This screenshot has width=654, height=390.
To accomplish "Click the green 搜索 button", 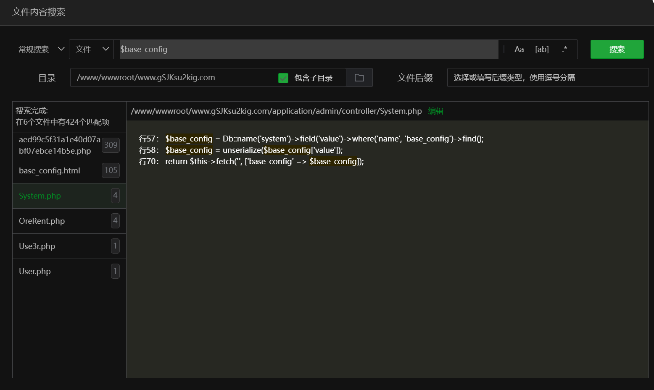I will [617, 50].
